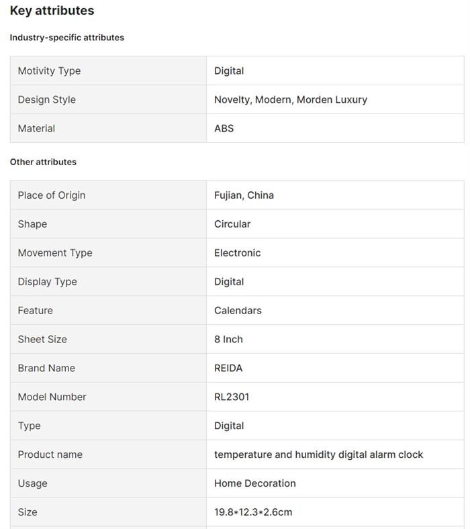470x529 pixels.
Task: Select the temperature and humidity clock text
Action: [318, 455]
